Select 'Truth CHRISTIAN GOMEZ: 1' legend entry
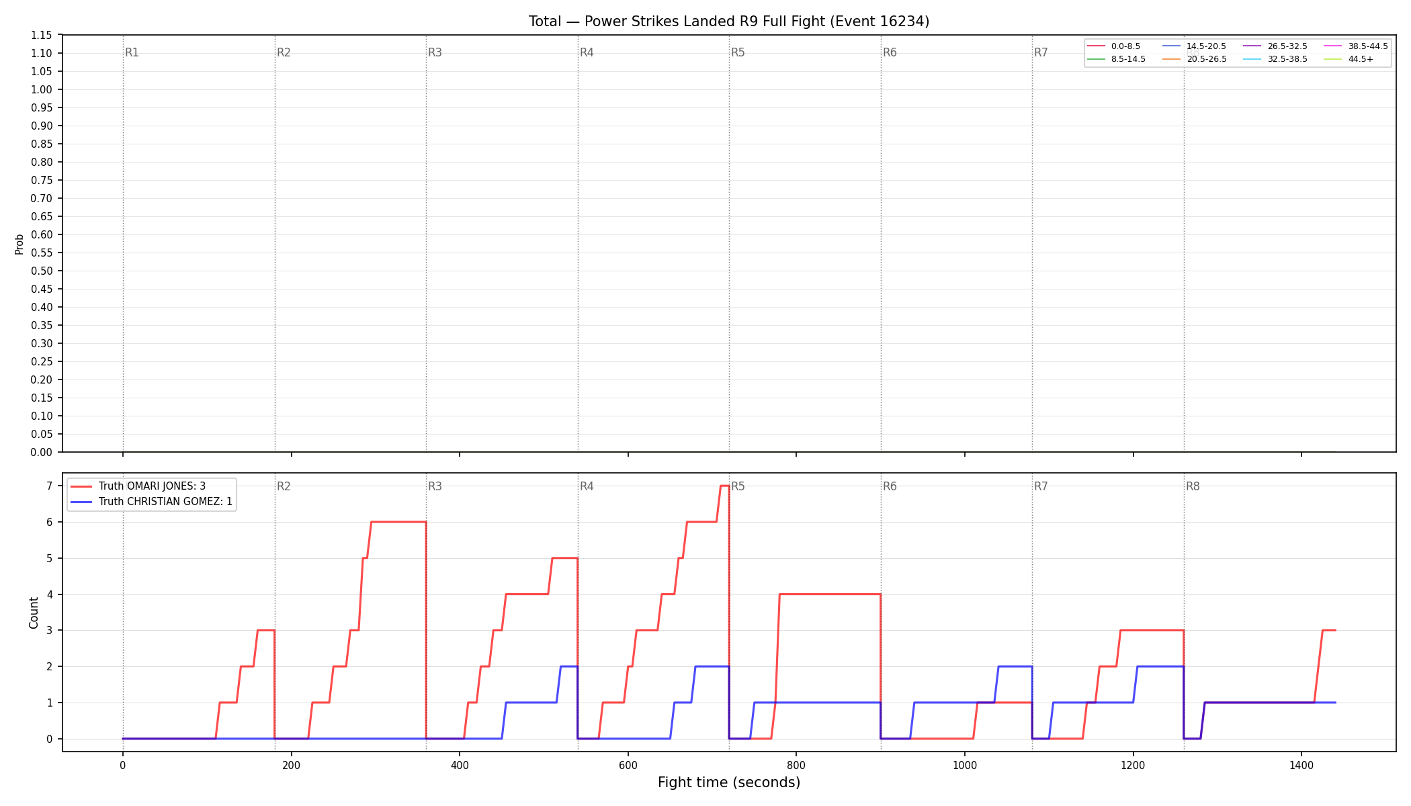This screenshot has width=1411, height=806. pyautogui.click(x=152, y=502)
